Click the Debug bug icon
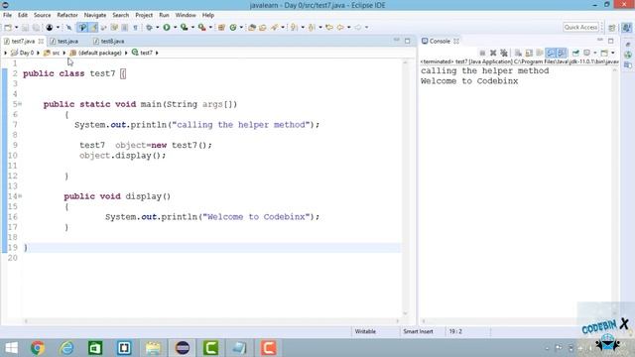635x357 pixels. (x=149, y=27)
